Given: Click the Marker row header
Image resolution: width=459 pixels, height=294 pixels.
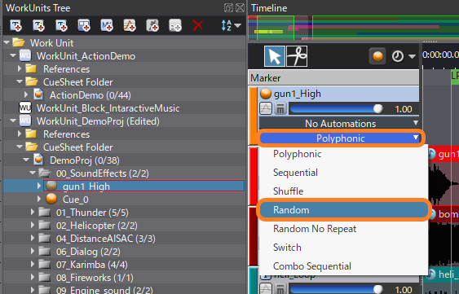Looking at the screenshot, I should click(x=333, y=78).
